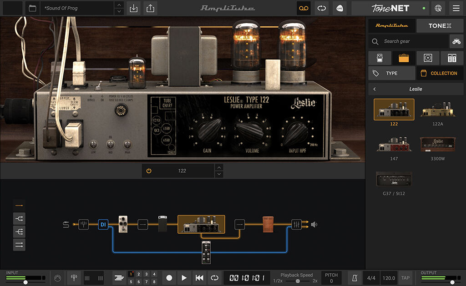Click the LIVE mode icon
Image resolution: width=466 pixels, height=286 pixels.
339,8
